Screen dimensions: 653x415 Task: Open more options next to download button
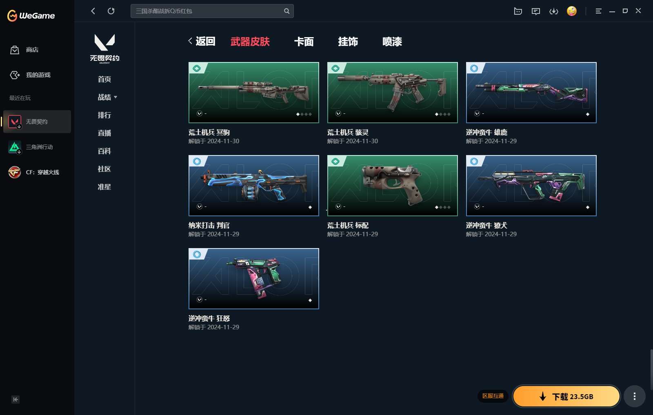pos(634,396)
